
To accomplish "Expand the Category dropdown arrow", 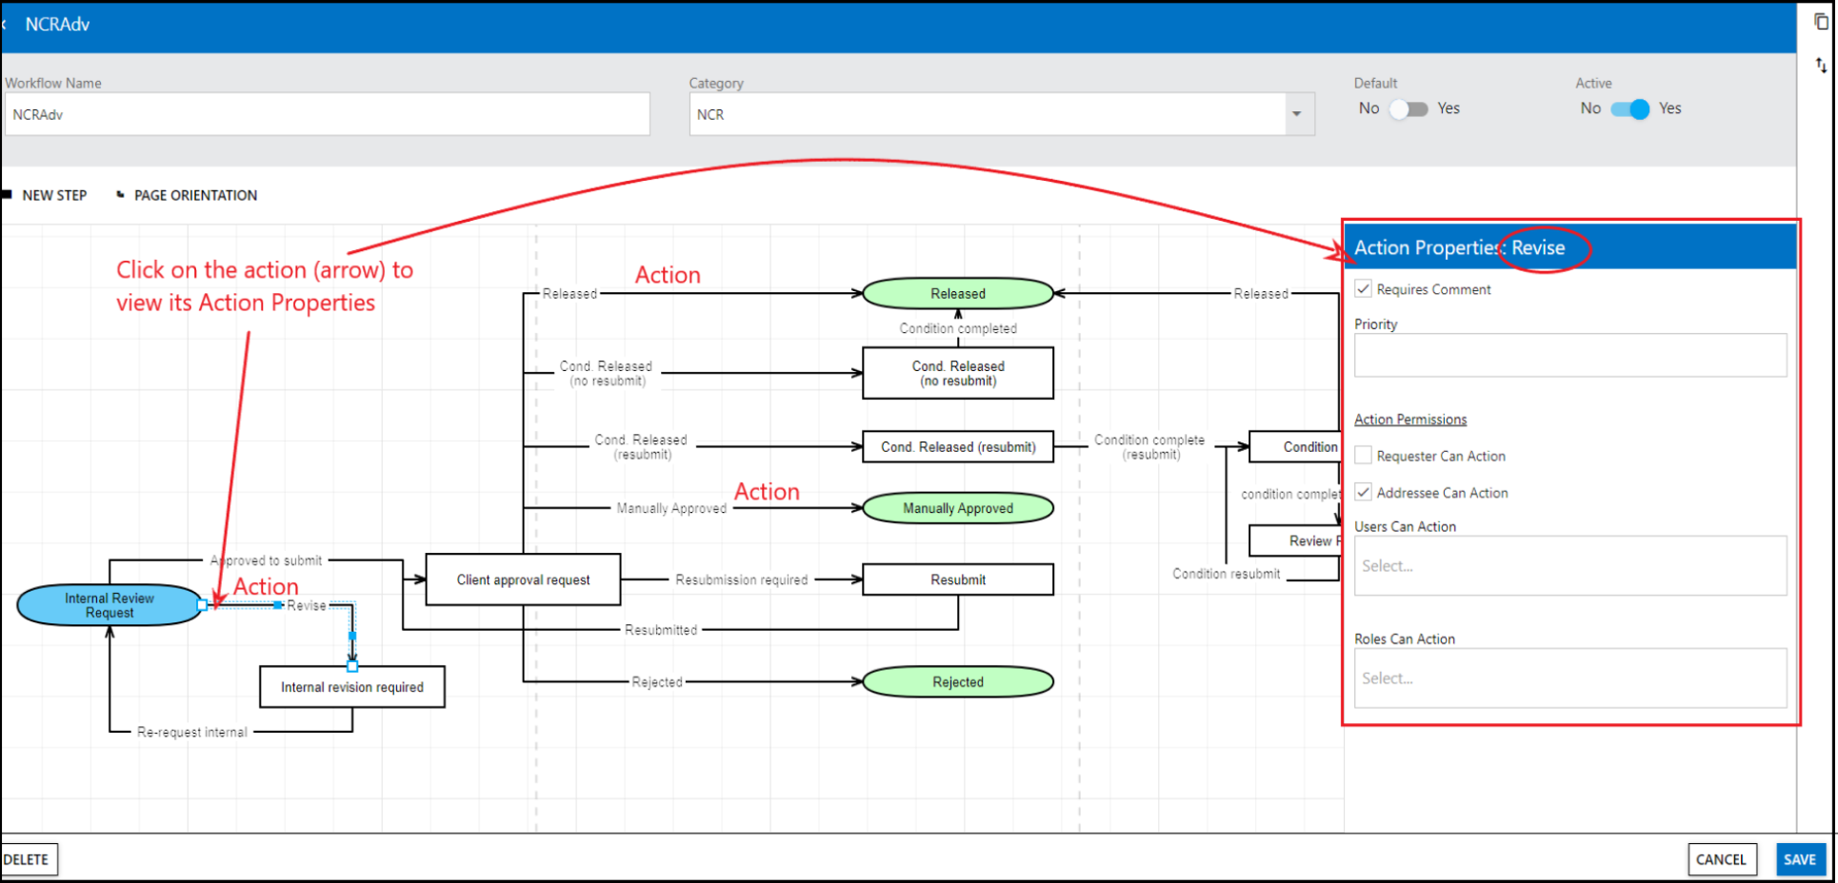I will 1296,114.
